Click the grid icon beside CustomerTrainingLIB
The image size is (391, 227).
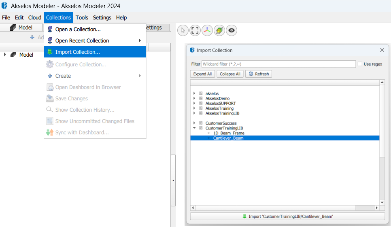click(201, 128)
